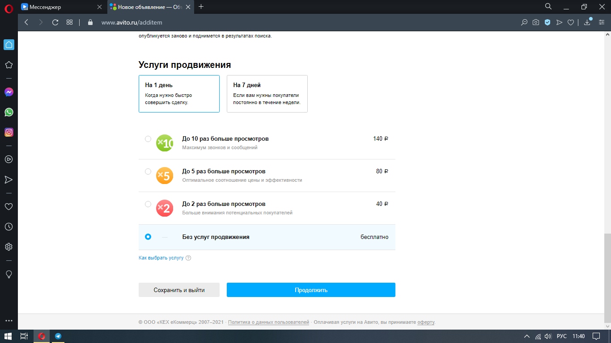
Task: Open Bookmarks star in sidebar
Action: point(8,65)
